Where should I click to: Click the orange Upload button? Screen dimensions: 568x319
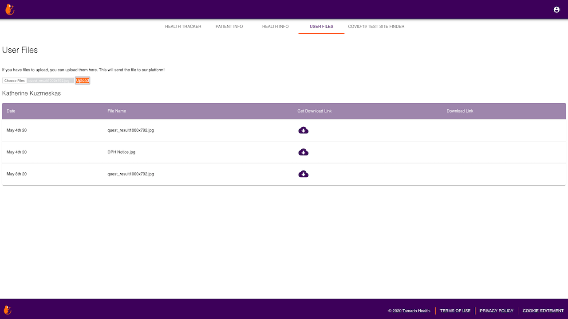(x=83, y=81)
